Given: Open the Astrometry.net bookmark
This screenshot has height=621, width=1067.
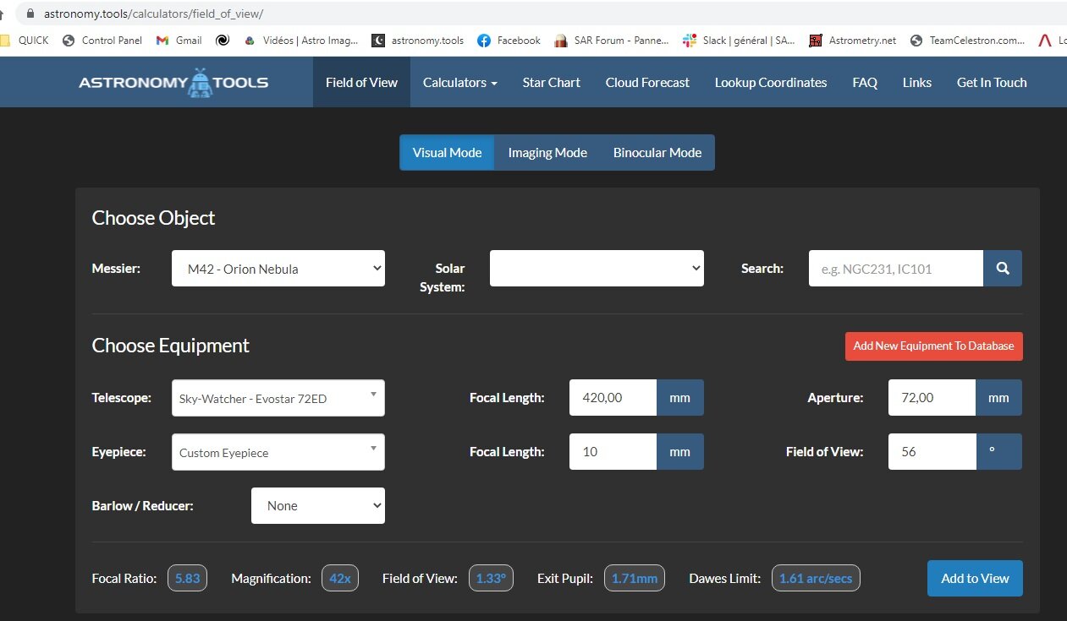Looking at the screenshot, I should tap(853, 40).
